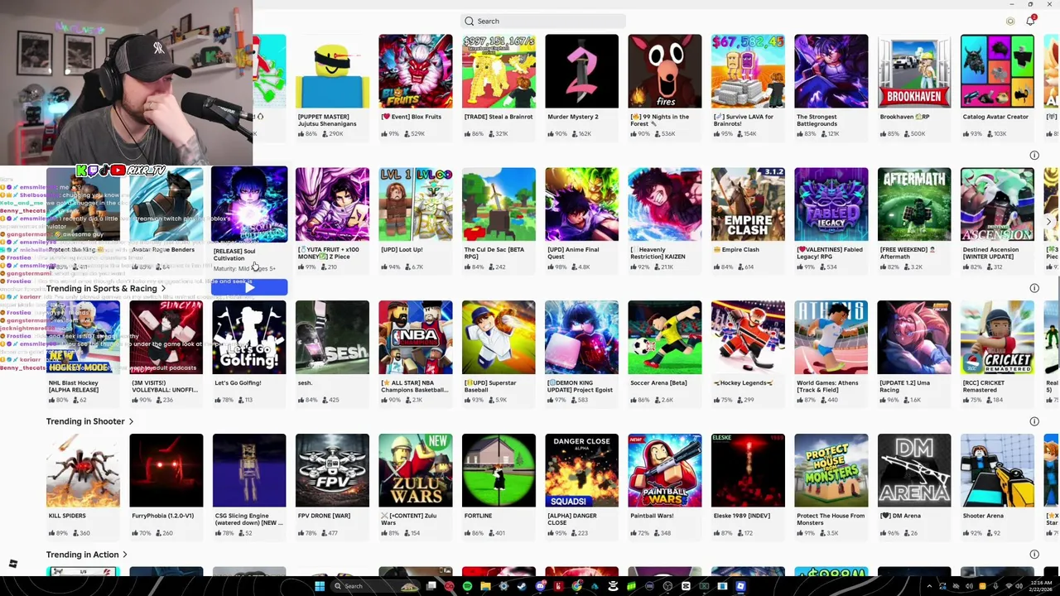Show info for the Trending in Action row

(1034, 555)
